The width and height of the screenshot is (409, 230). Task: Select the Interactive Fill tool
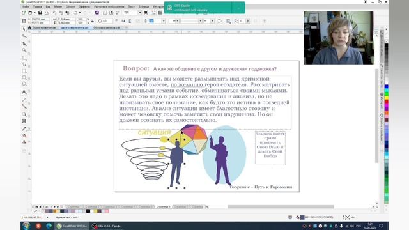pyautogui.click(x=24, y=135)
